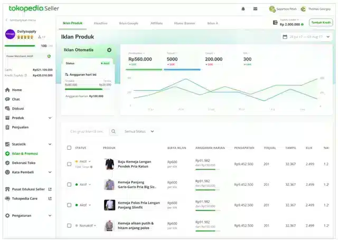
Task: Expand the Kata Pembeli menu chevron
Action: click(50, 172)
